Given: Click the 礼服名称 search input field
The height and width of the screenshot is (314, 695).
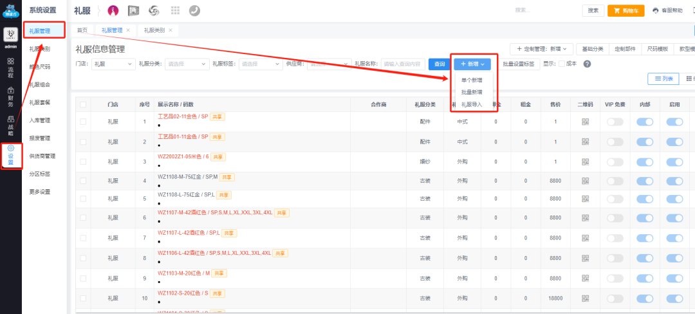Looking at the screenshot, I should [x=403, y=64].
